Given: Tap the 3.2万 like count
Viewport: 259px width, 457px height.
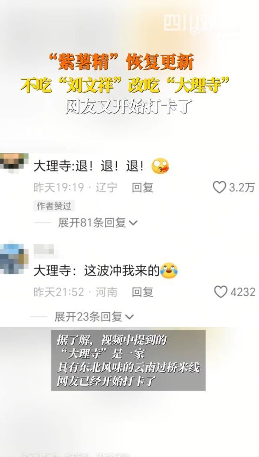Looking at the screenshot, I should (x=242, y=187).
